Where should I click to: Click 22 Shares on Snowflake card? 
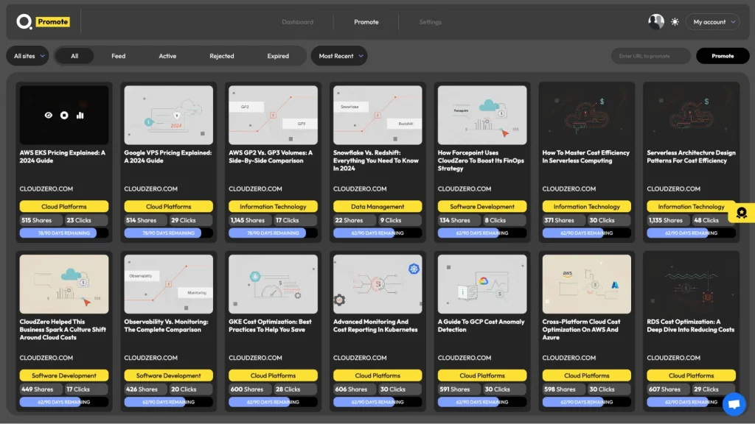click(x=355, y=220)
